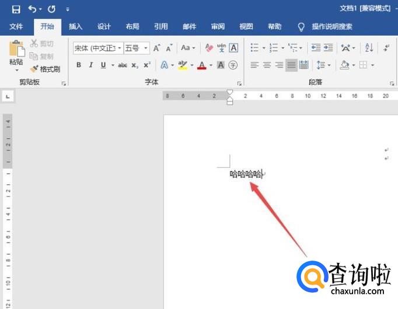
Task: Click the Save icon in quick access toolbar
Action: (x=16, y=9)
